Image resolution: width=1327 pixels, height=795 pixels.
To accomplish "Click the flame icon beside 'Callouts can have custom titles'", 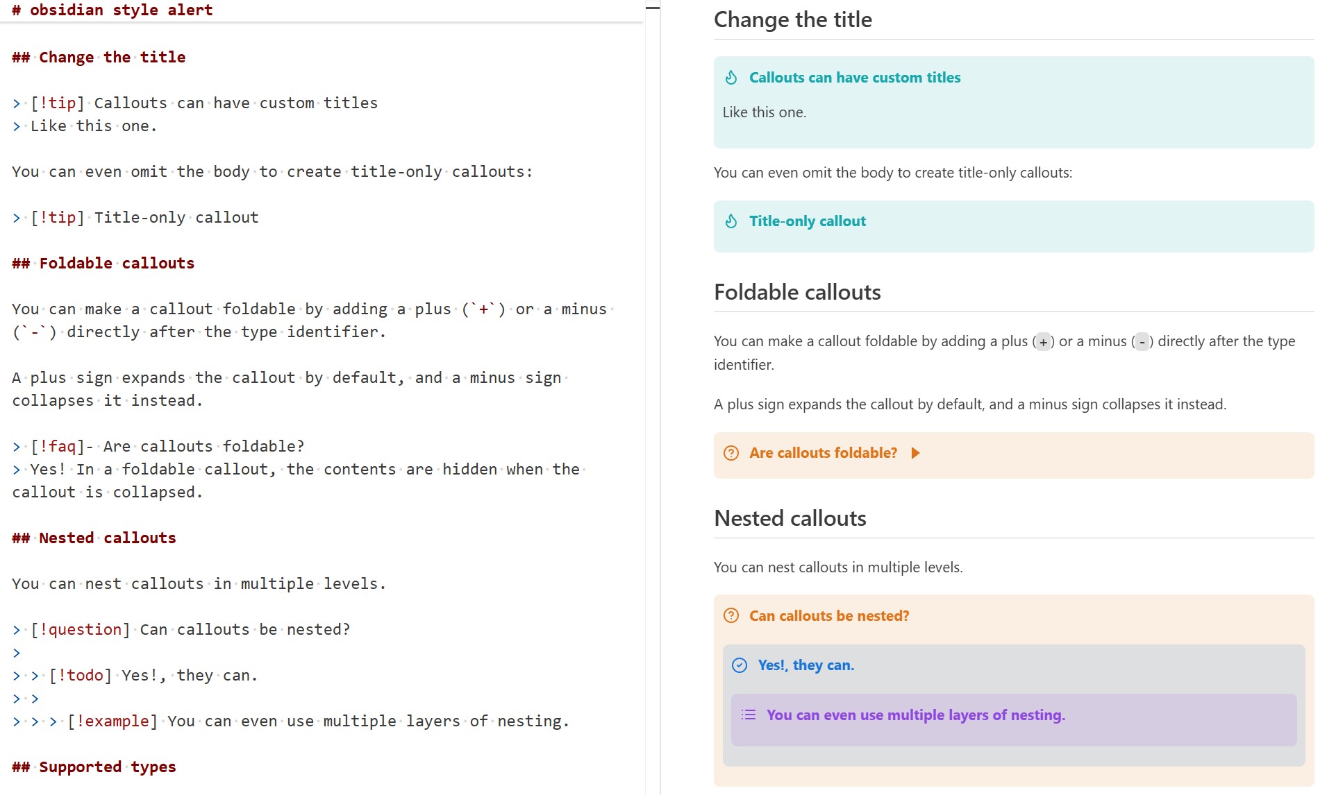I will coord(731,78).
